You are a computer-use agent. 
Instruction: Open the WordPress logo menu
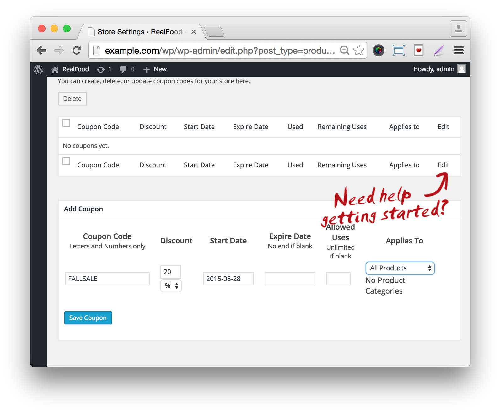point(39,69)
